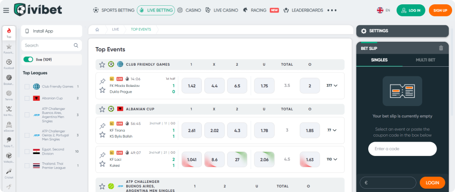Open Sports Betting section

tap(114, 11)
